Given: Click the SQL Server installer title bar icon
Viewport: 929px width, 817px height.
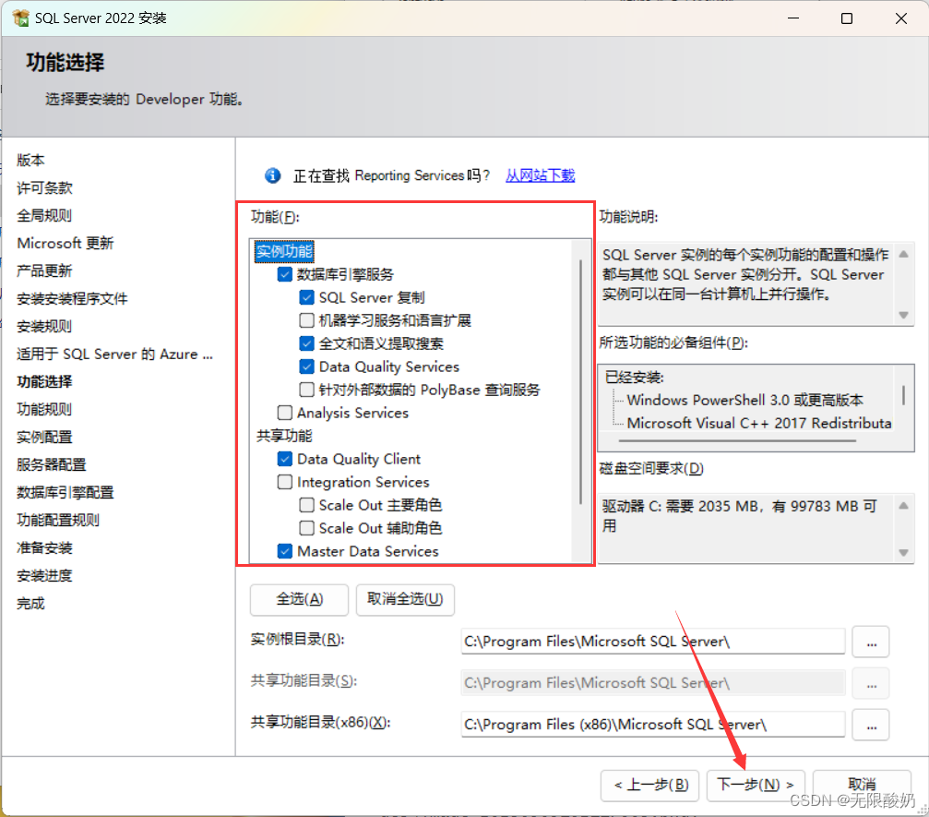Looking at the screenshot, I should (x=20, y=18).
